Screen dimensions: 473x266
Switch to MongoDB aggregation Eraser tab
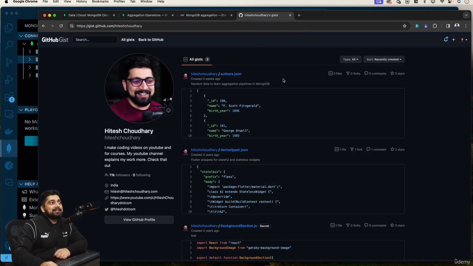tap(206, 15)
